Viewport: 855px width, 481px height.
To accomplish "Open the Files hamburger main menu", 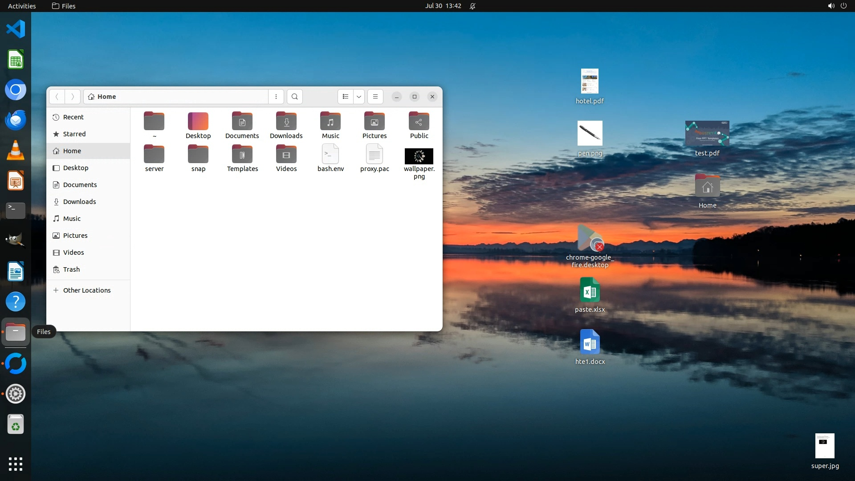I will click(375, 97).
